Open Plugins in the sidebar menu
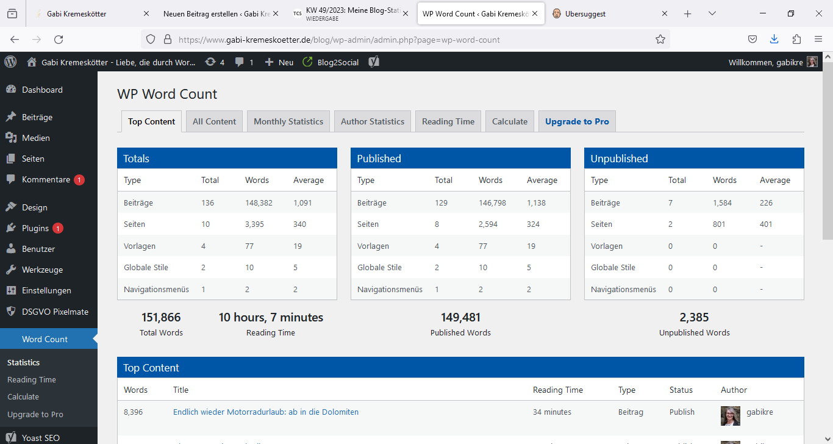The image size is (833, 444). (35, 228)
